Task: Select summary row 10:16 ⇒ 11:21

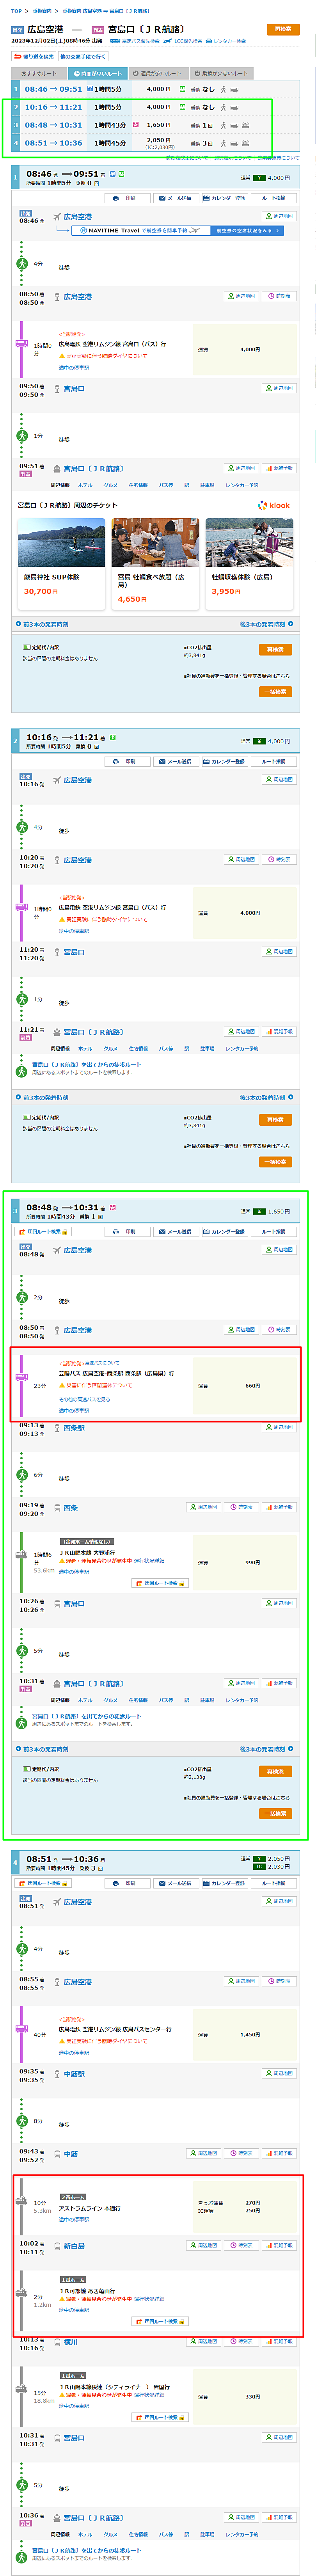Action: click(155, 107)
